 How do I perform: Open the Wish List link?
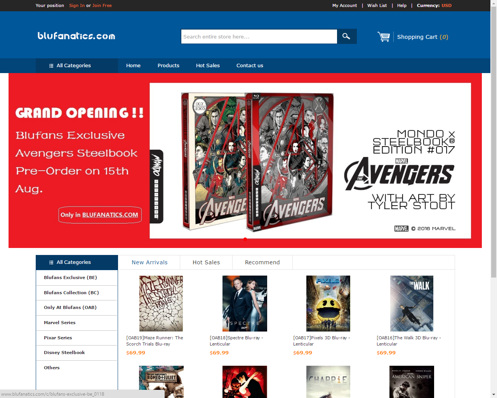[x=377, y=5]
